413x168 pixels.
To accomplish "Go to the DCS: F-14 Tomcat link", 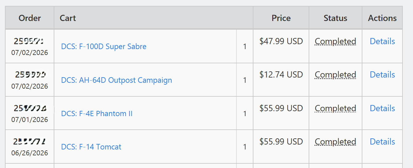I will (91, 147).
